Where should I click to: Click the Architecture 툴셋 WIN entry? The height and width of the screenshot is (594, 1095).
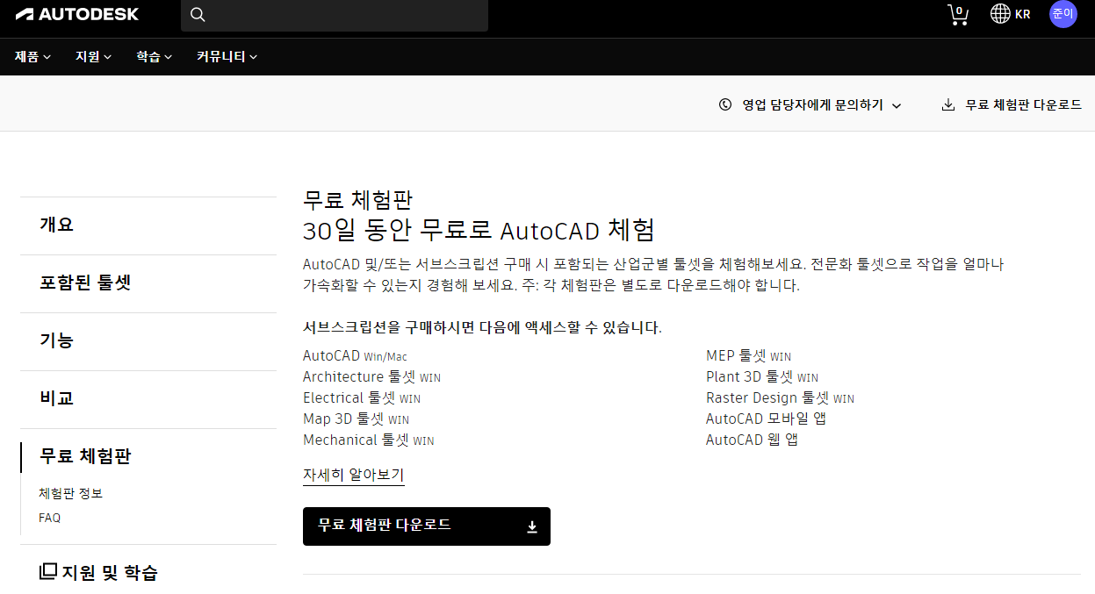click(x=371, y=377)
